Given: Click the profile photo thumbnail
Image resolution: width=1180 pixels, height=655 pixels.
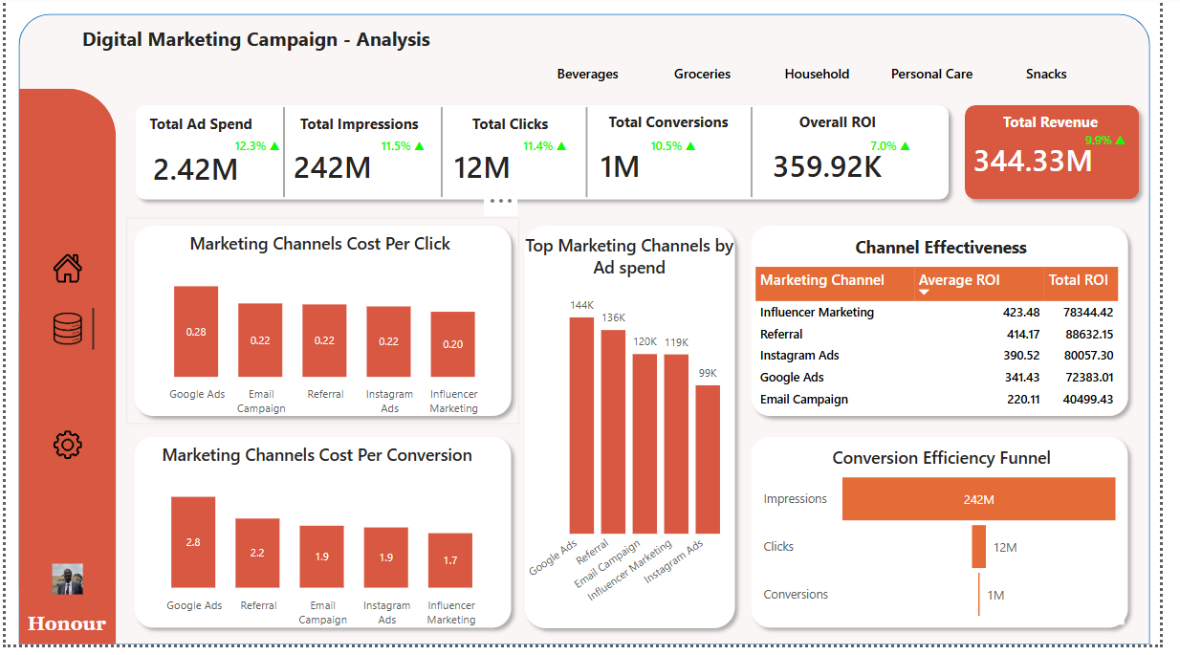Looking at the screenshot, I should (67, 579).
